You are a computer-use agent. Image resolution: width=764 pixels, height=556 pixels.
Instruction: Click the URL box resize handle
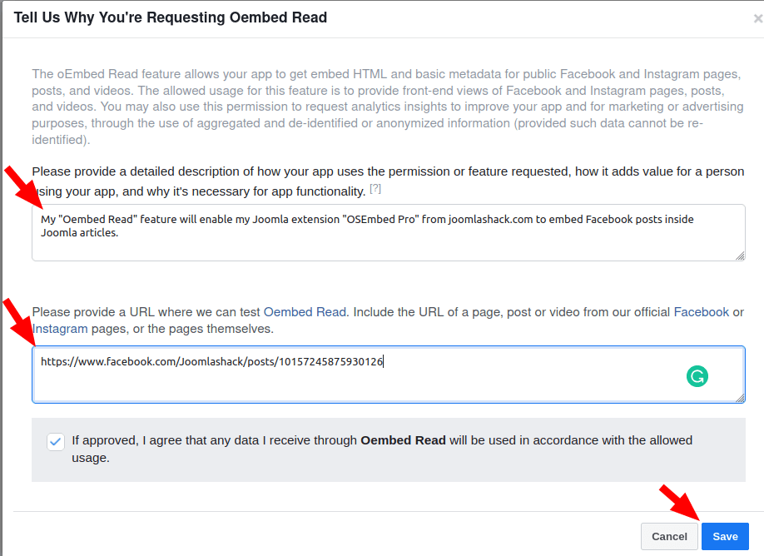(740, 398)
